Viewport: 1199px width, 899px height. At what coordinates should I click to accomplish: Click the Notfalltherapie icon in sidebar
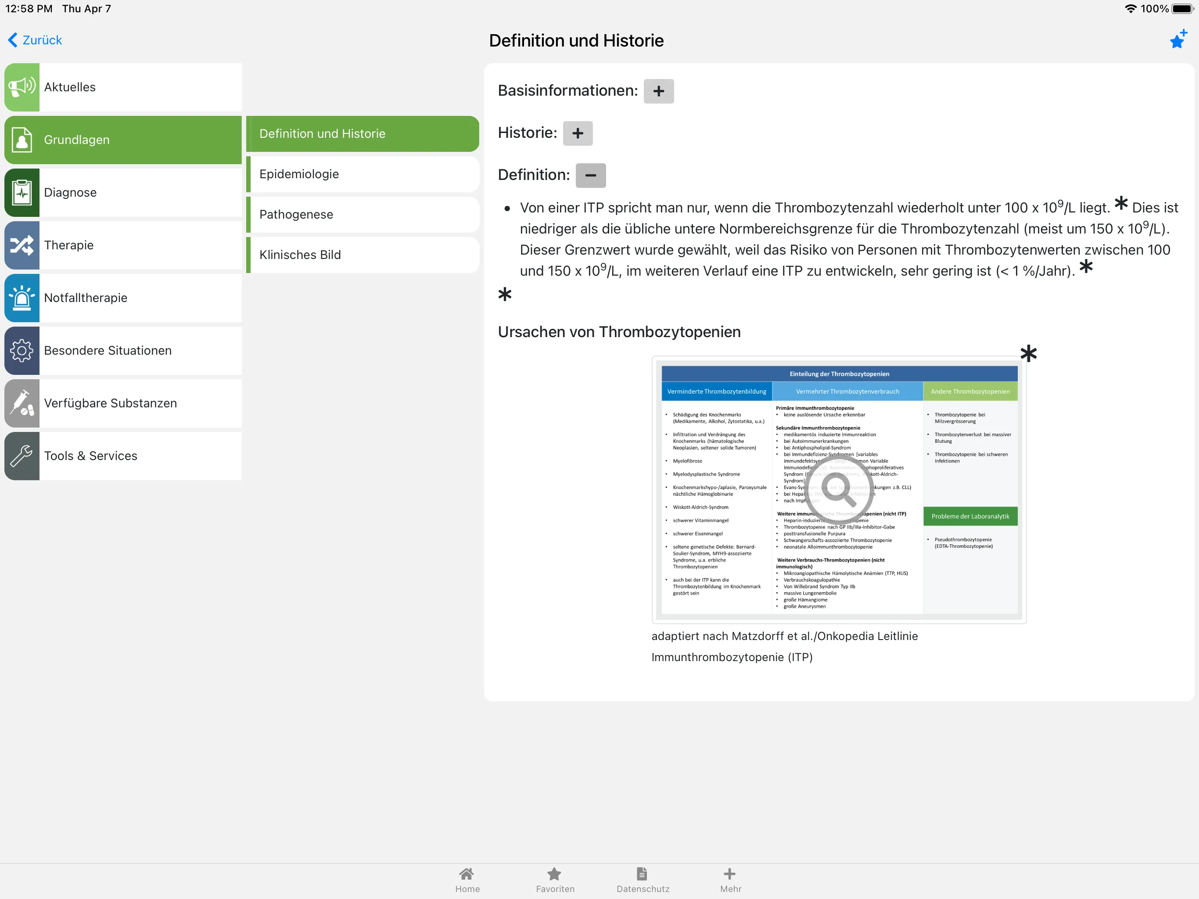coord(22,298)
